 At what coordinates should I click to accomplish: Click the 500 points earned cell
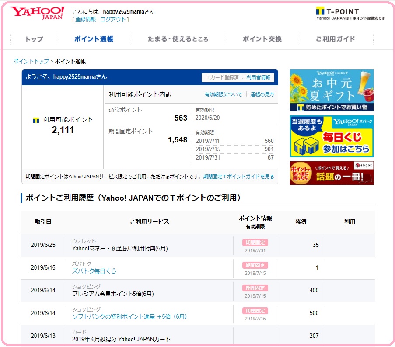(314, 313)
